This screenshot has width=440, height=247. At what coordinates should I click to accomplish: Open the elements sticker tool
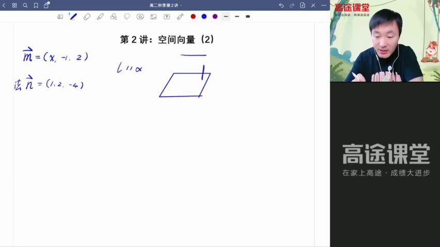[x=140, y=17]
